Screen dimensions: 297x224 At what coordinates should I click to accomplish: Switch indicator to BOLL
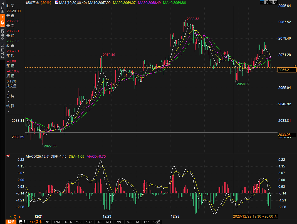coord(68,222)
